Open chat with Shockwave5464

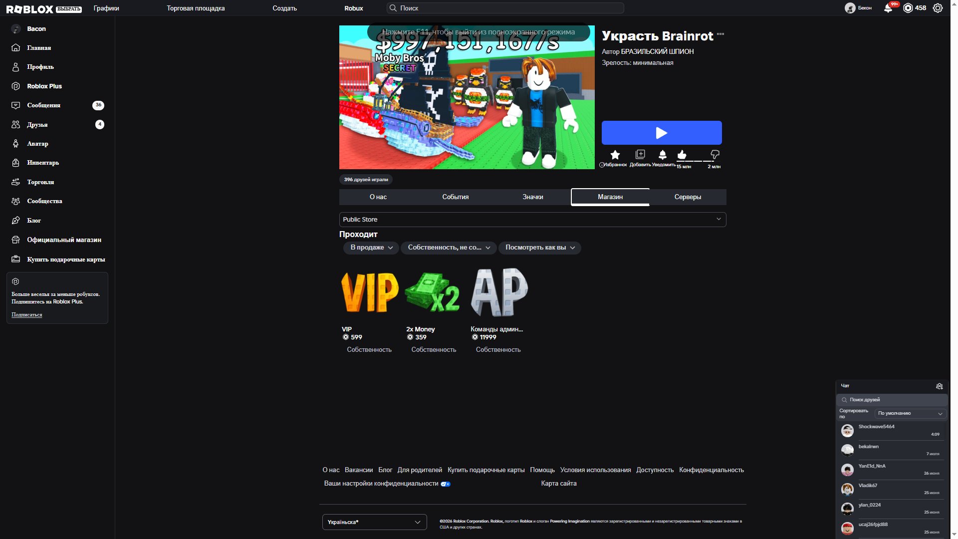coord(892,431)
